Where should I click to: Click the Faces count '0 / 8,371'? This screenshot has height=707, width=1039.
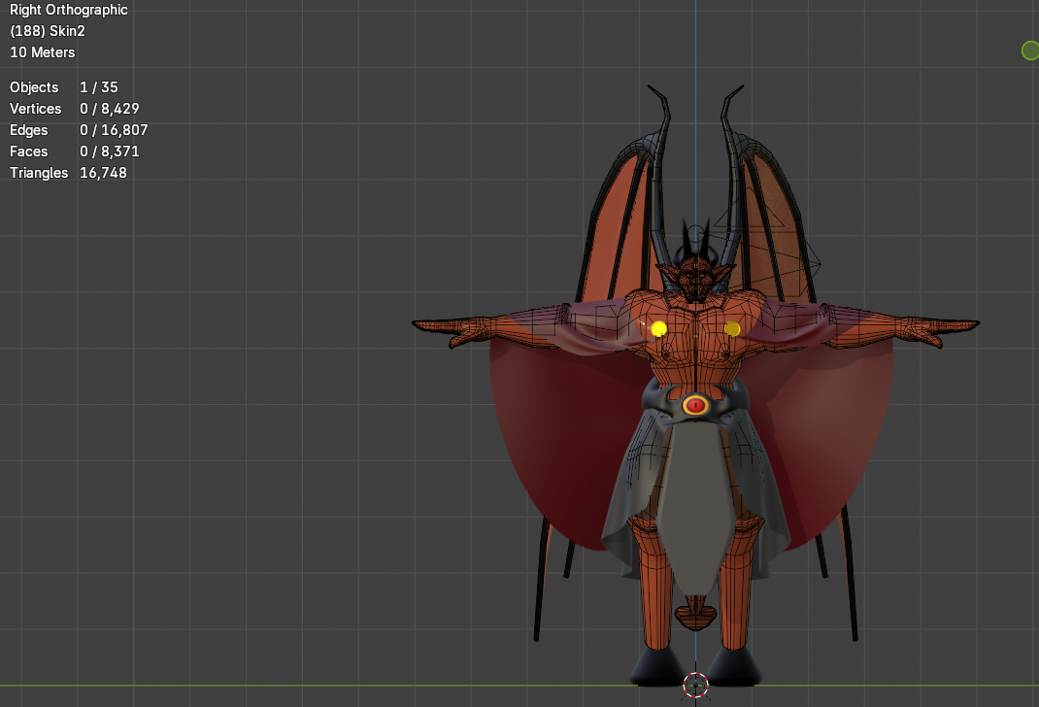click(x=110, y=151)
